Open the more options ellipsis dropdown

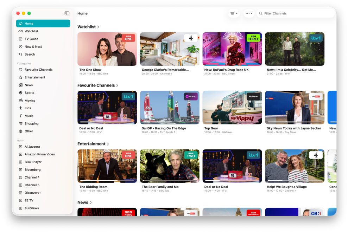point(249,13)
